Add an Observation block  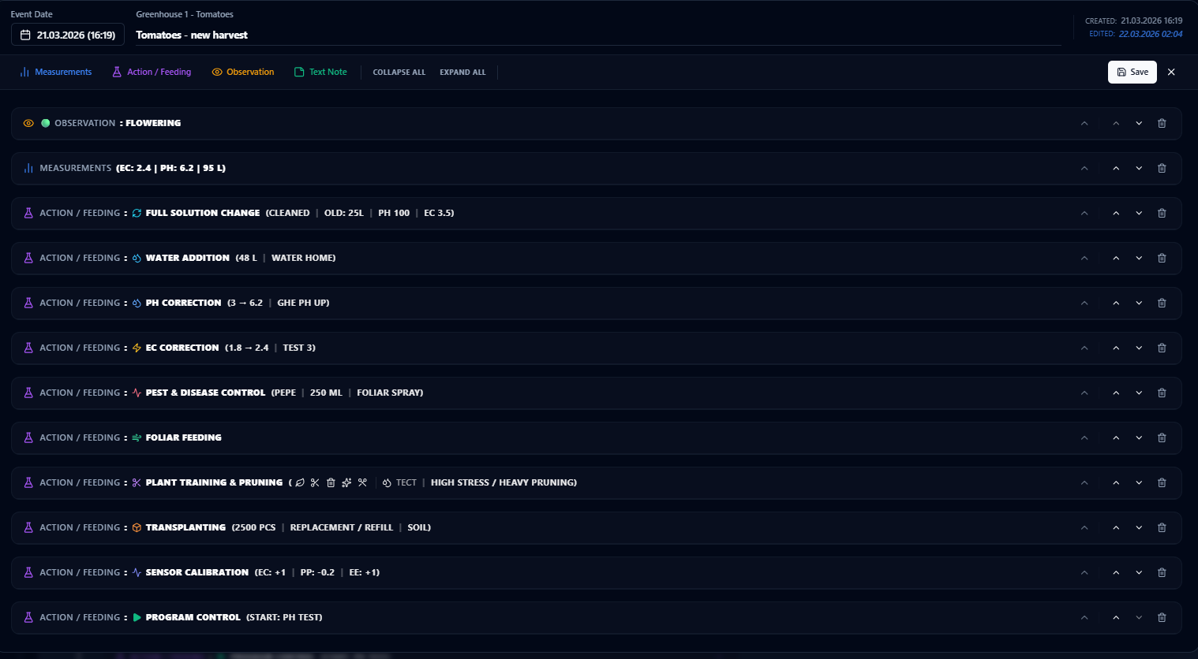(243, 72)
